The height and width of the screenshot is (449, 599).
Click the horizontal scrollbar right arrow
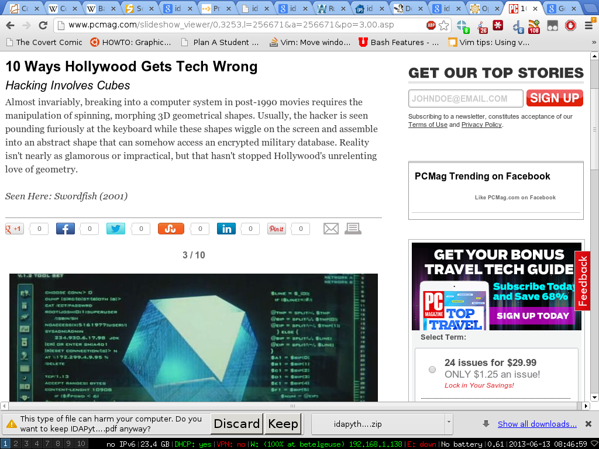[x=586, y=406]
